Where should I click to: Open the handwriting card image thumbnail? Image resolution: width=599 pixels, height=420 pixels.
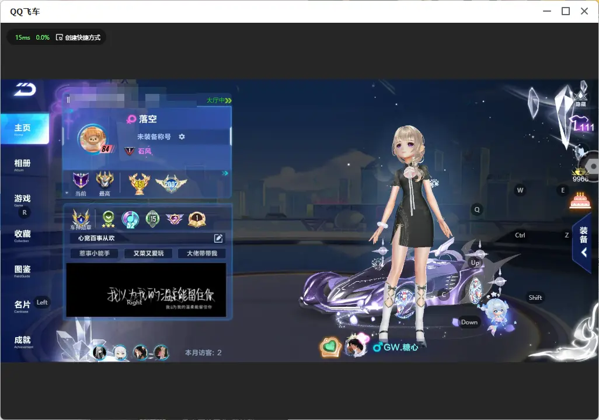click(x=146, y=290)
